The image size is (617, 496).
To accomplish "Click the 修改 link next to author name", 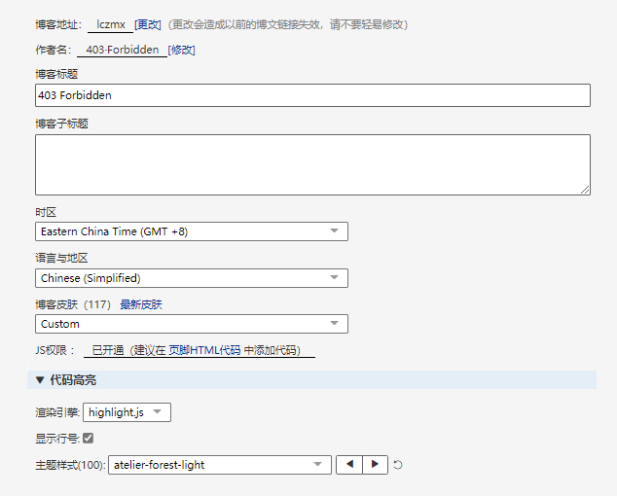I will 181,50.
